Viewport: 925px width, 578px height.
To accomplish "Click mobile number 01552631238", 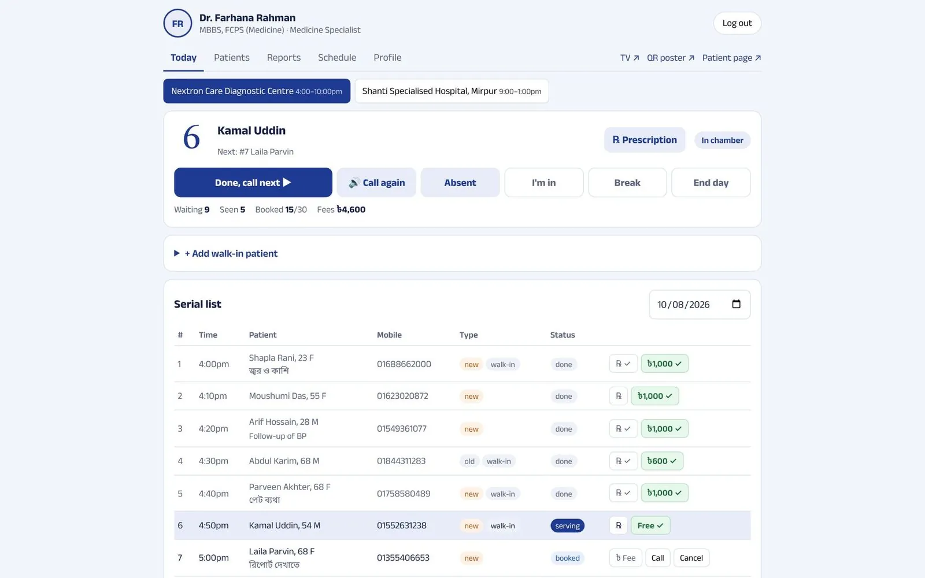I will [402, 525].
